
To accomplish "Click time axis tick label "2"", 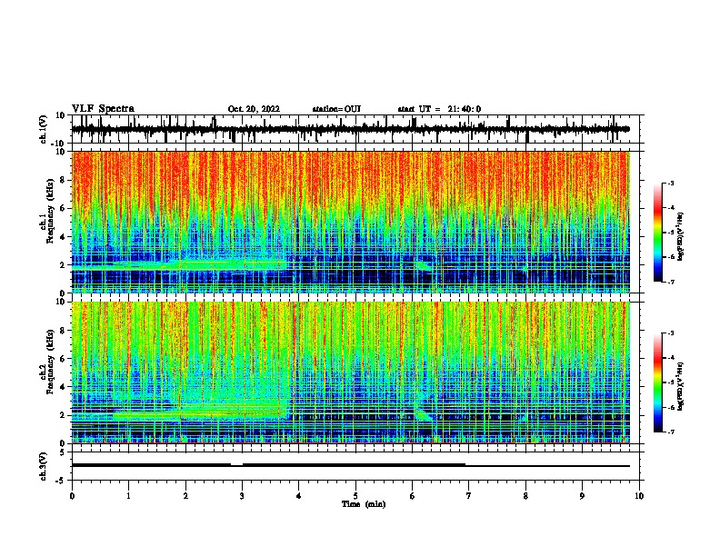I will (185, 496).
